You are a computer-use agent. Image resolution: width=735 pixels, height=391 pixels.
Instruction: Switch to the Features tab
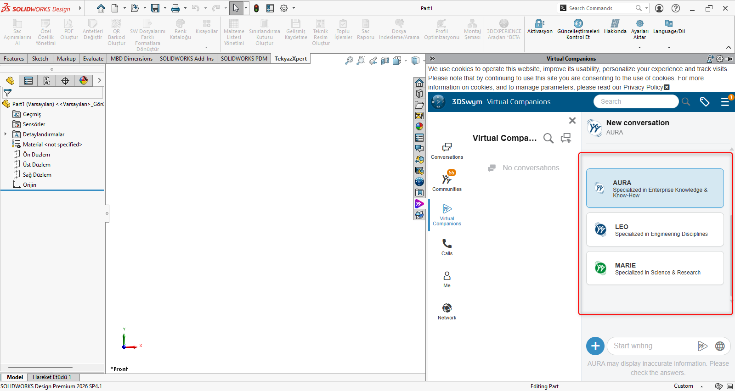click(14, 59)
